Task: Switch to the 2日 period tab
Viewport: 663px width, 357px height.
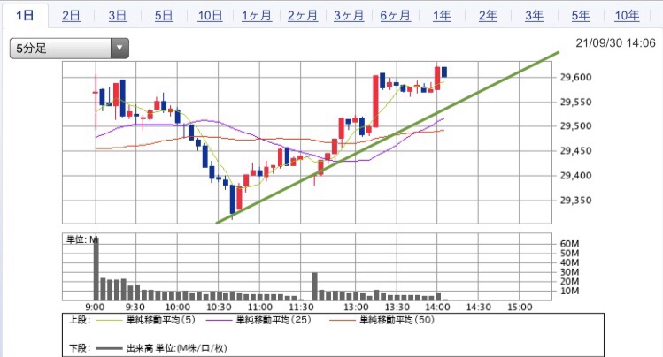Action: [71, 16]
